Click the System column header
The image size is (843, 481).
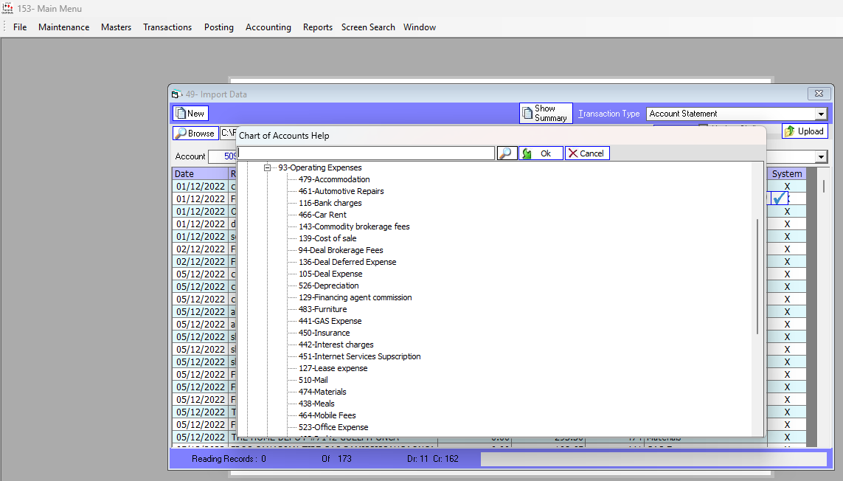click(786, 174)
